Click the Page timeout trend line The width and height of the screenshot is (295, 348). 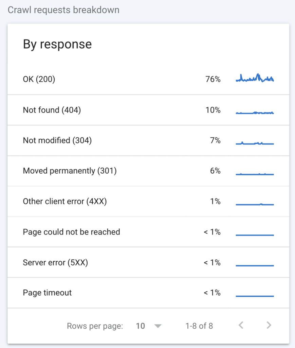pos(255,295)
